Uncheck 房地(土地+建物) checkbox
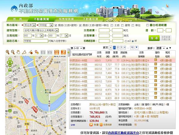Image resolution: width=179 pixels, height=135 pixels. (56, 25)
